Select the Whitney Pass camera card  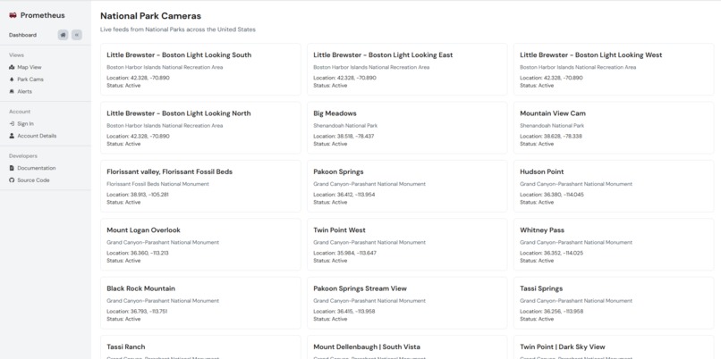[614, 244]
